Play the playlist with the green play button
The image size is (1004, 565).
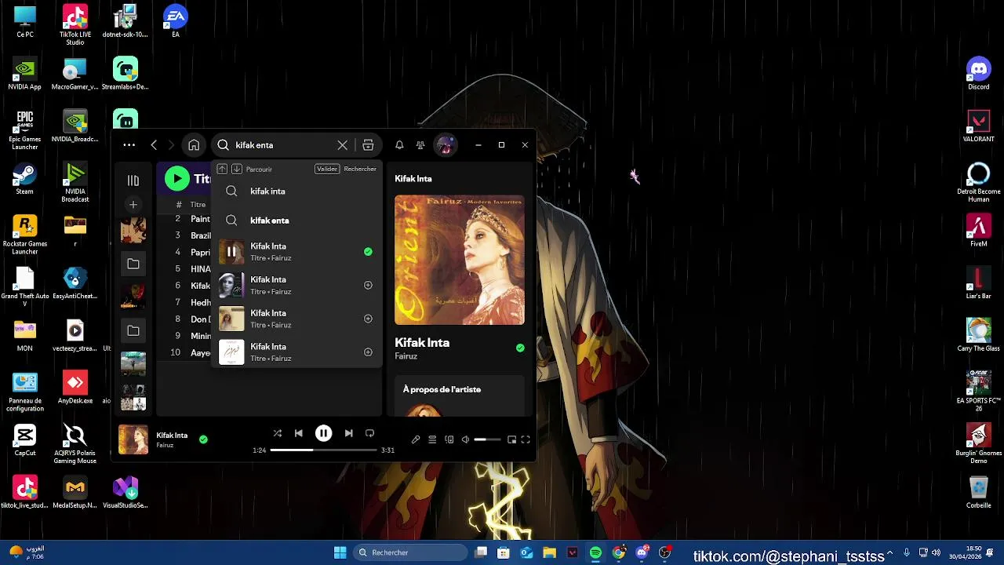coord(177,179)
